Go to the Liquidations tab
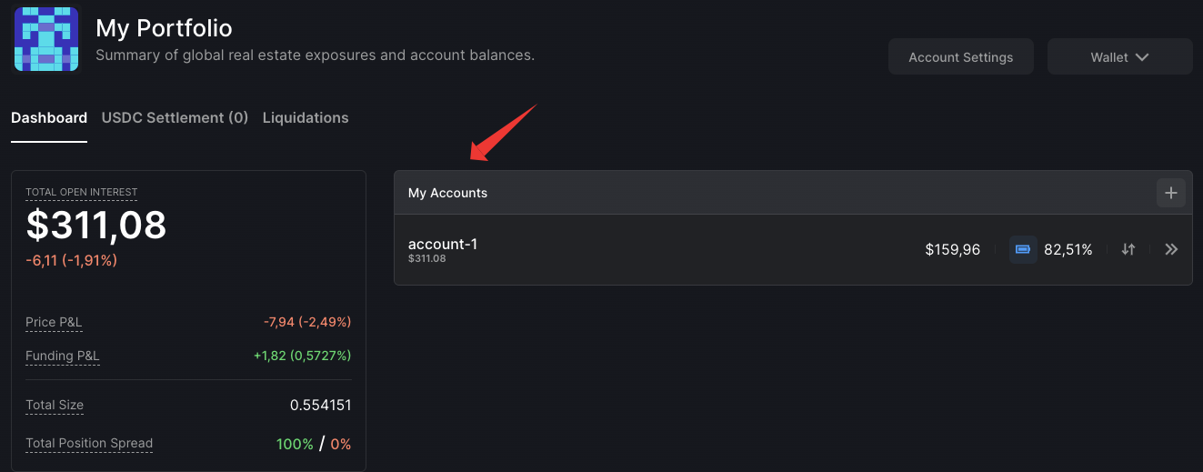The height and width of the screenshot is (472, 1203). [x=306, y=117]
